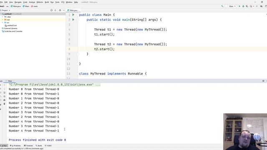Screen dimensions: 267x150
Task: Click the src breadcrumb in navigation bar
Action: 8,6
